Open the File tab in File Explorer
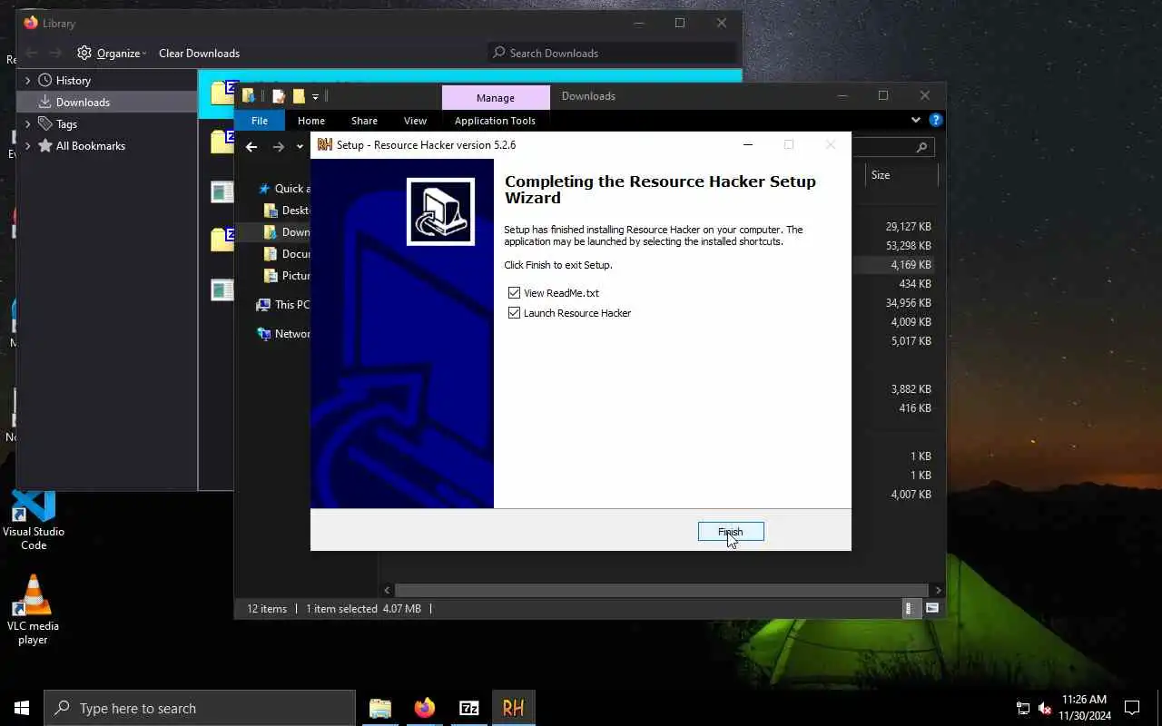 click(x=260, y=121)
